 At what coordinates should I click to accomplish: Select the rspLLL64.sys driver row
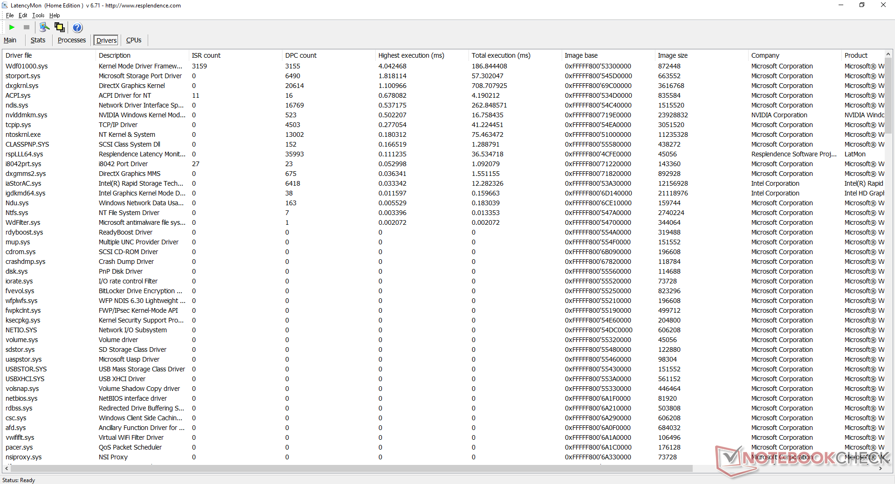(443, 154)
